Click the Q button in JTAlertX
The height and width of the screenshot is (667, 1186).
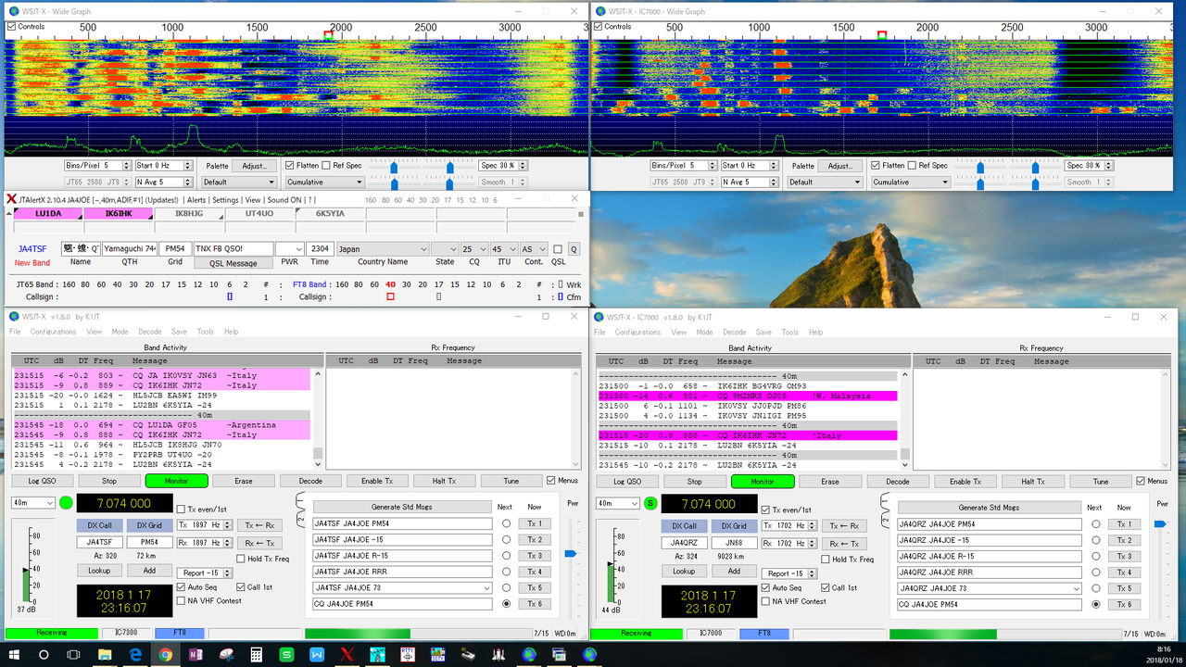pyautogui.click(x=574, y=249)
